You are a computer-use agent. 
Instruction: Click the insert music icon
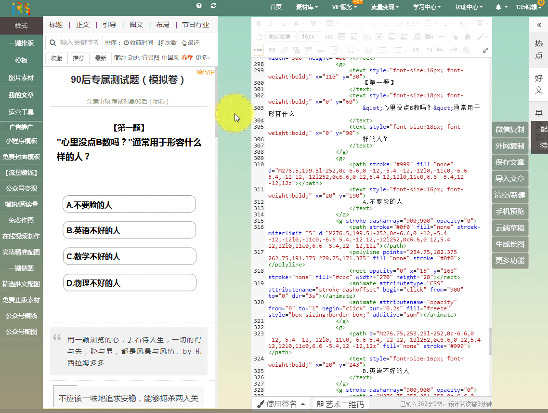(x=417, y=37)
